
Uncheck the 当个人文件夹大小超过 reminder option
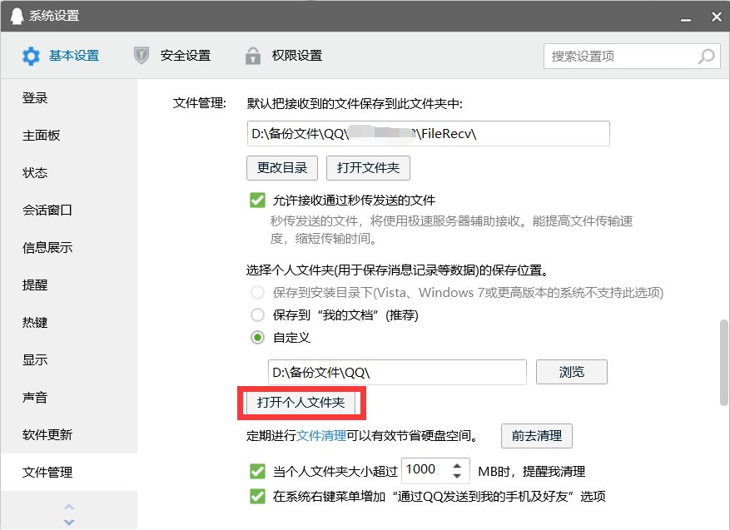pyautogui.click(x=258, y=471)
